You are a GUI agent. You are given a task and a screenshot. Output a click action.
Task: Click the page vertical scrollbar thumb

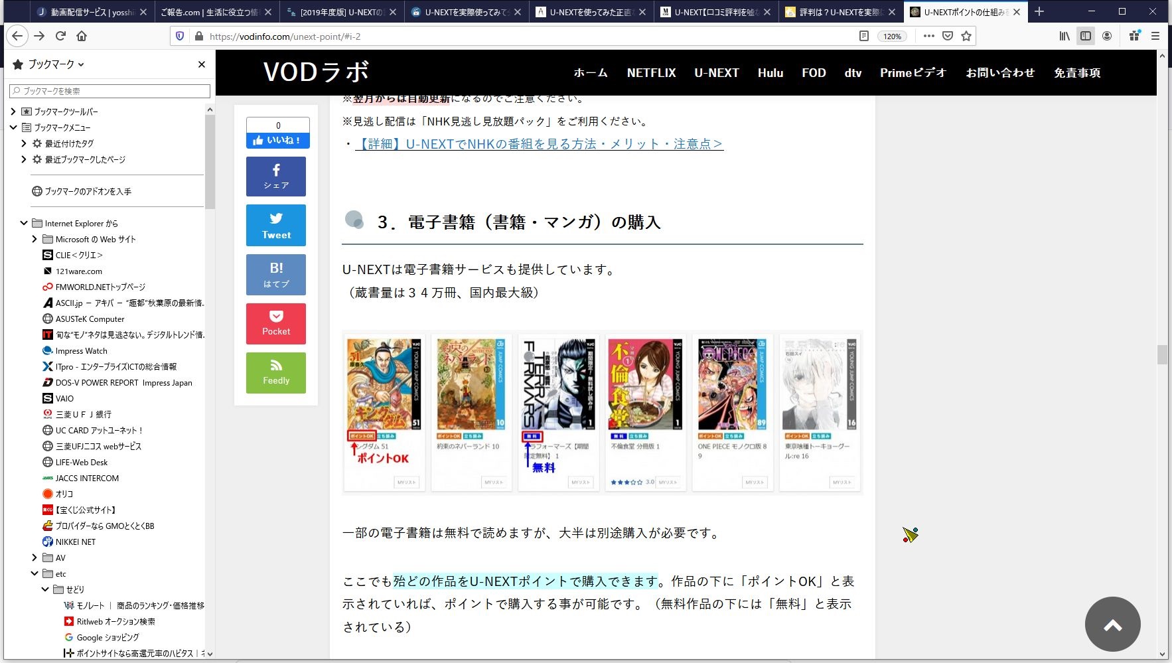click(1162, 354)
